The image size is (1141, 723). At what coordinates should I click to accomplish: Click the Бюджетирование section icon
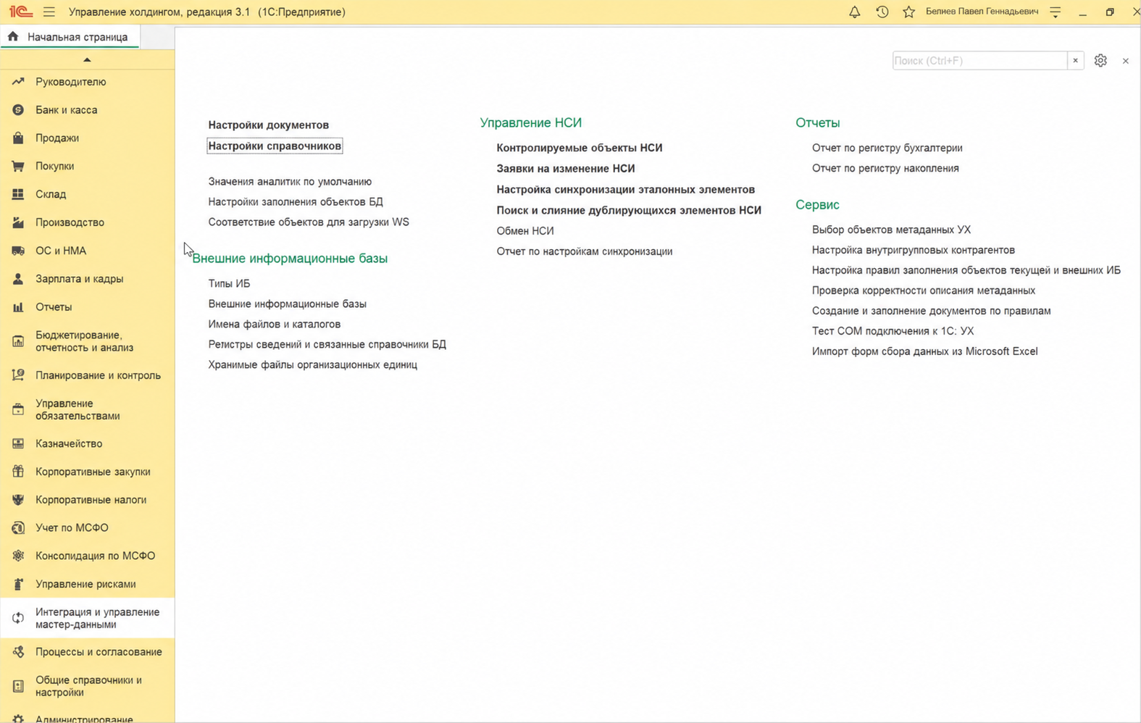pos(18,341)
